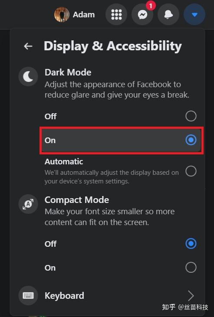214x317 pixels.
Task: Go back with the left arrow
Action: [28, 46]
